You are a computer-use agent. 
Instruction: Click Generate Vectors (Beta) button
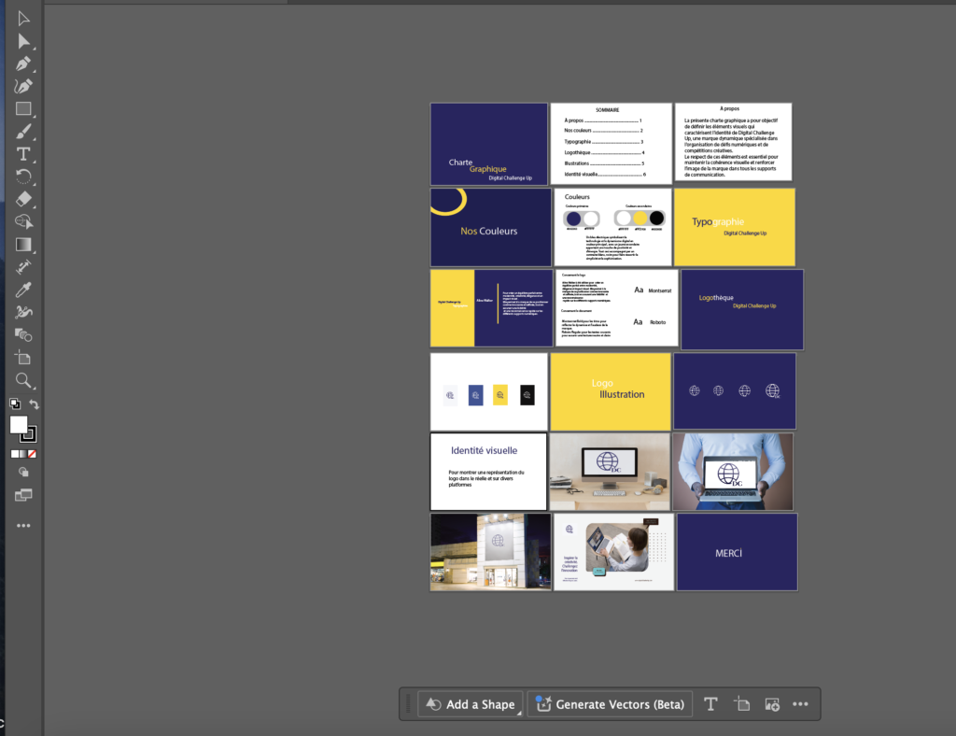point(610,704)
